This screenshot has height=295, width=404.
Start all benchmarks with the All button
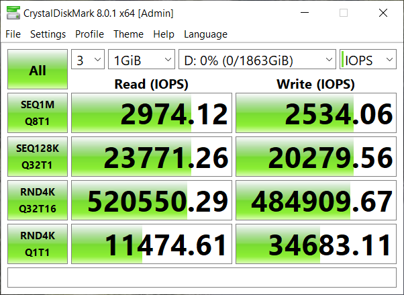point(38,69)
